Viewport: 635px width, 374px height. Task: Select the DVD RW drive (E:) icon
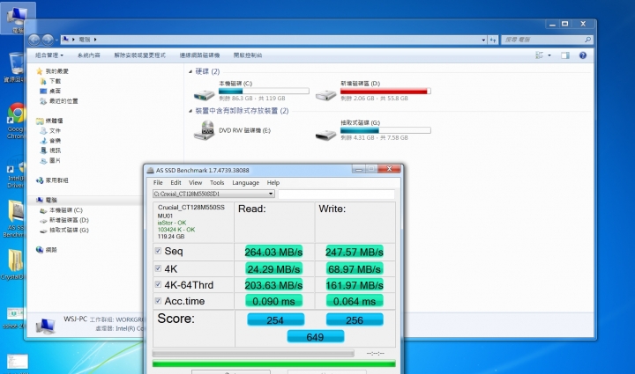coord(204,130)
